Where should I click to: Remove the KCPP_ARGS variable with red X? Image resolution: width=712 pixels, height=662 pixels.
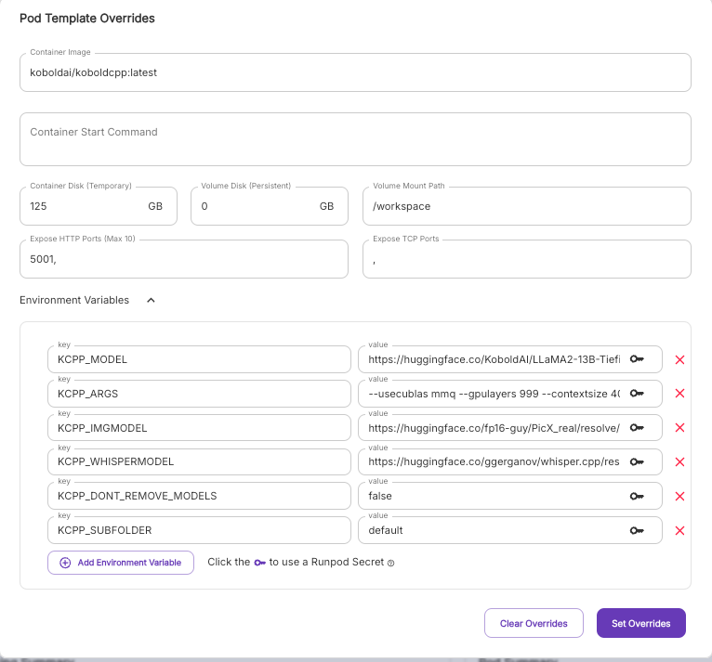coord(679,394)
